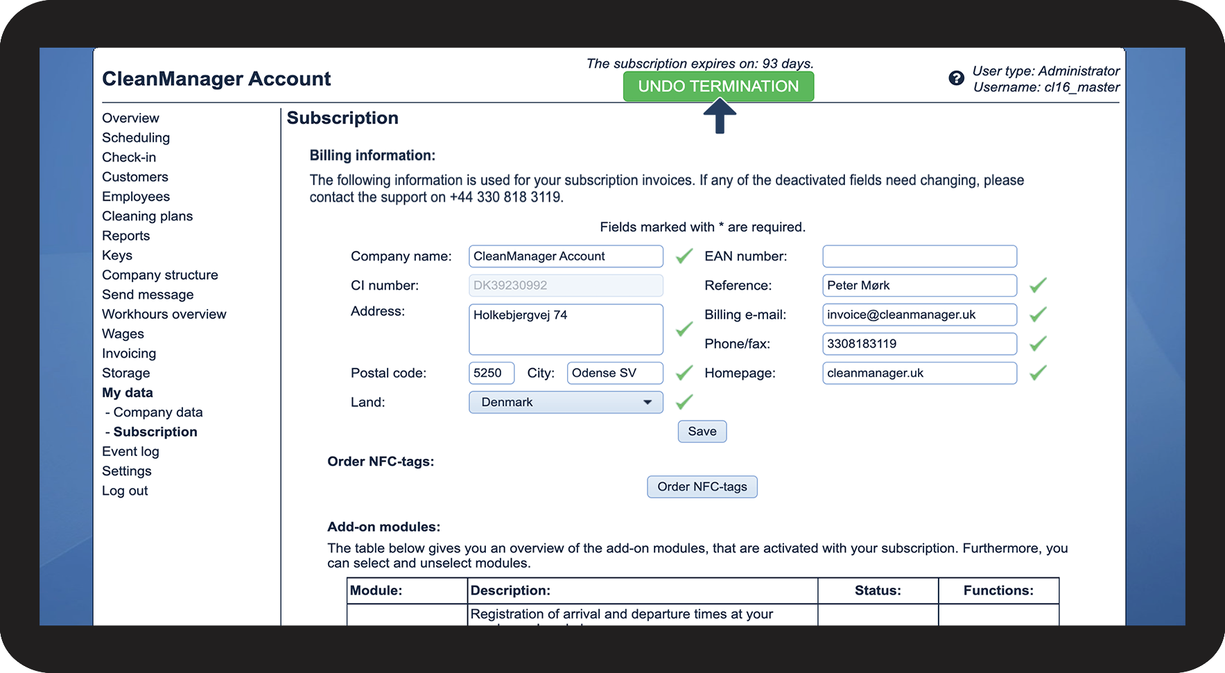1225x673 pixels.
Task: Click into the Address text area
Action: point(566,329)
